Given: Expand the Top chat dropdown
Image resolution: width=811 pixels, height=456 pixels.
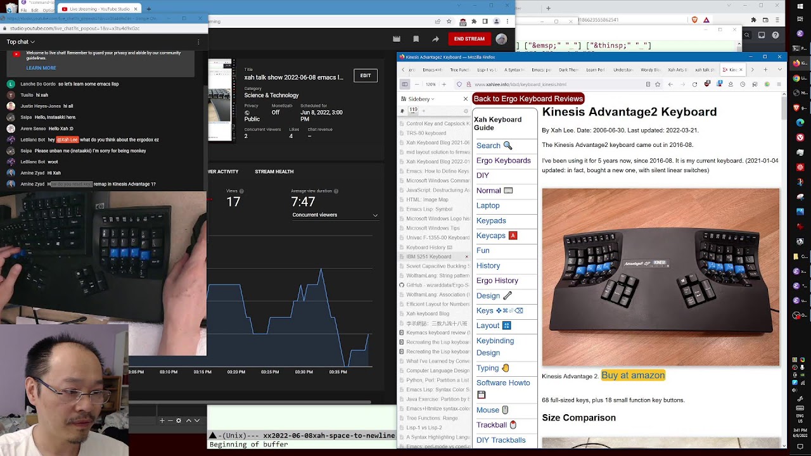Looking at the screenshot, I should 21,42.
